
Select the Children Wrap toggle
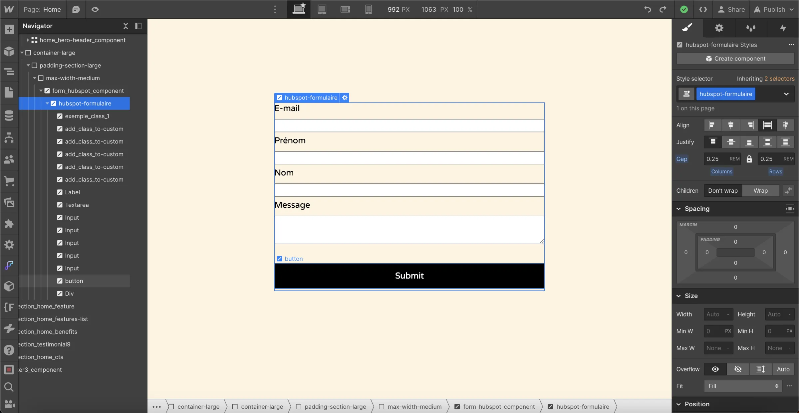click(x=761, y=190)
